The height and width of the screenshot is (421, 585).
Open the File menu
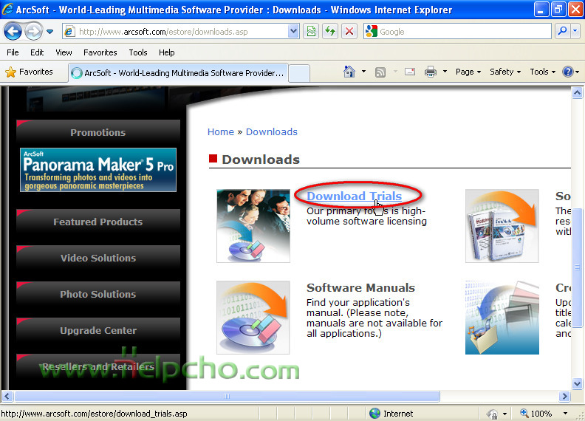pos(13,52)
